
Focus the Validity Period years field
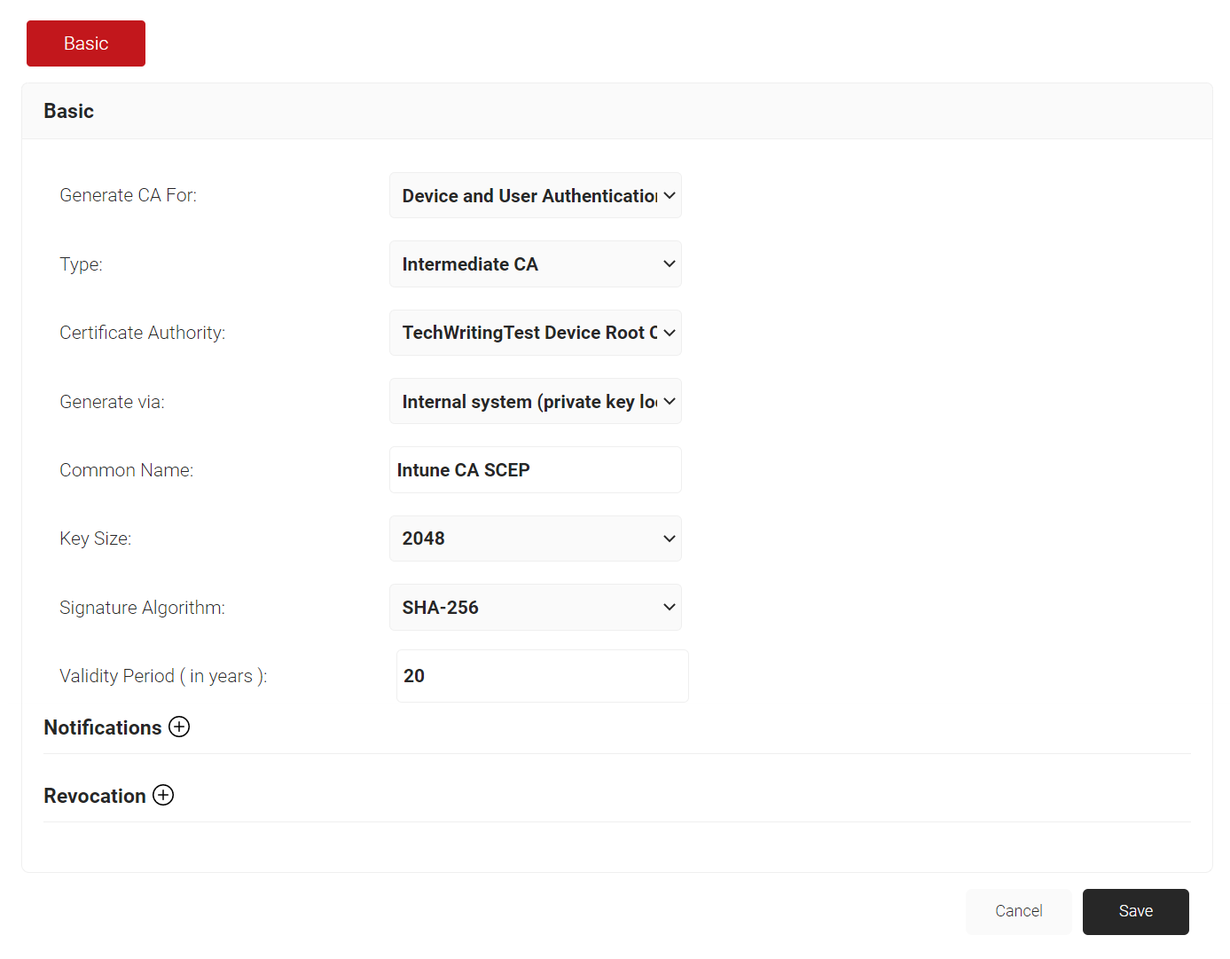click(x=542, y=676)
